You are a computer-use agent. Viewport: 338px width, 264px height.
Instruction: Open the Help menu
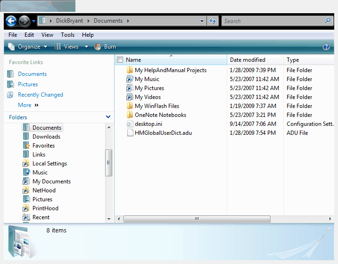pyautogui.click(x=88, y=35)
